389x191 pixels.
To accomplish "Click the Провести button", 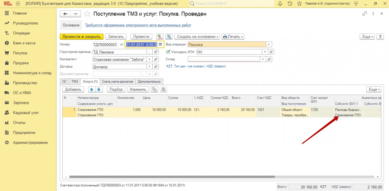I will [141, 36].
